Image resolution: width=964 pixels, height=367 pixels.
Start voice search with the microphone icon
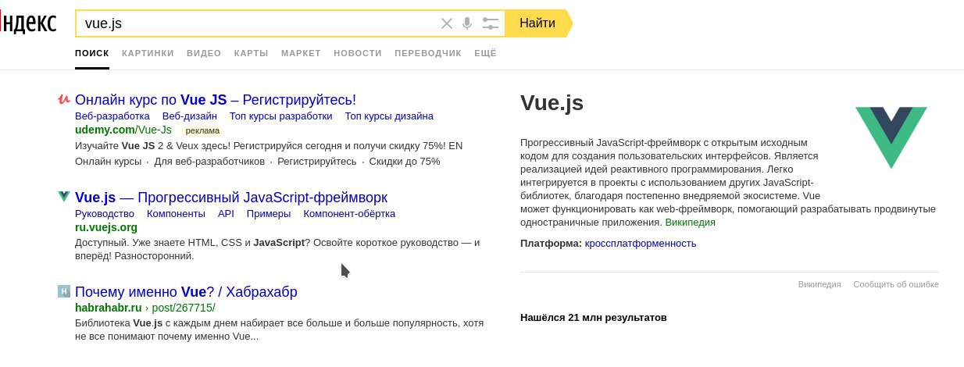point(467,23)
